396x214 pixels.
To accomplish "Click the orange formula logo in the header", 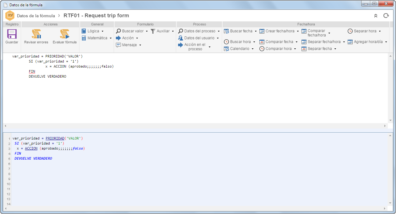I will [x=10, y=16].
